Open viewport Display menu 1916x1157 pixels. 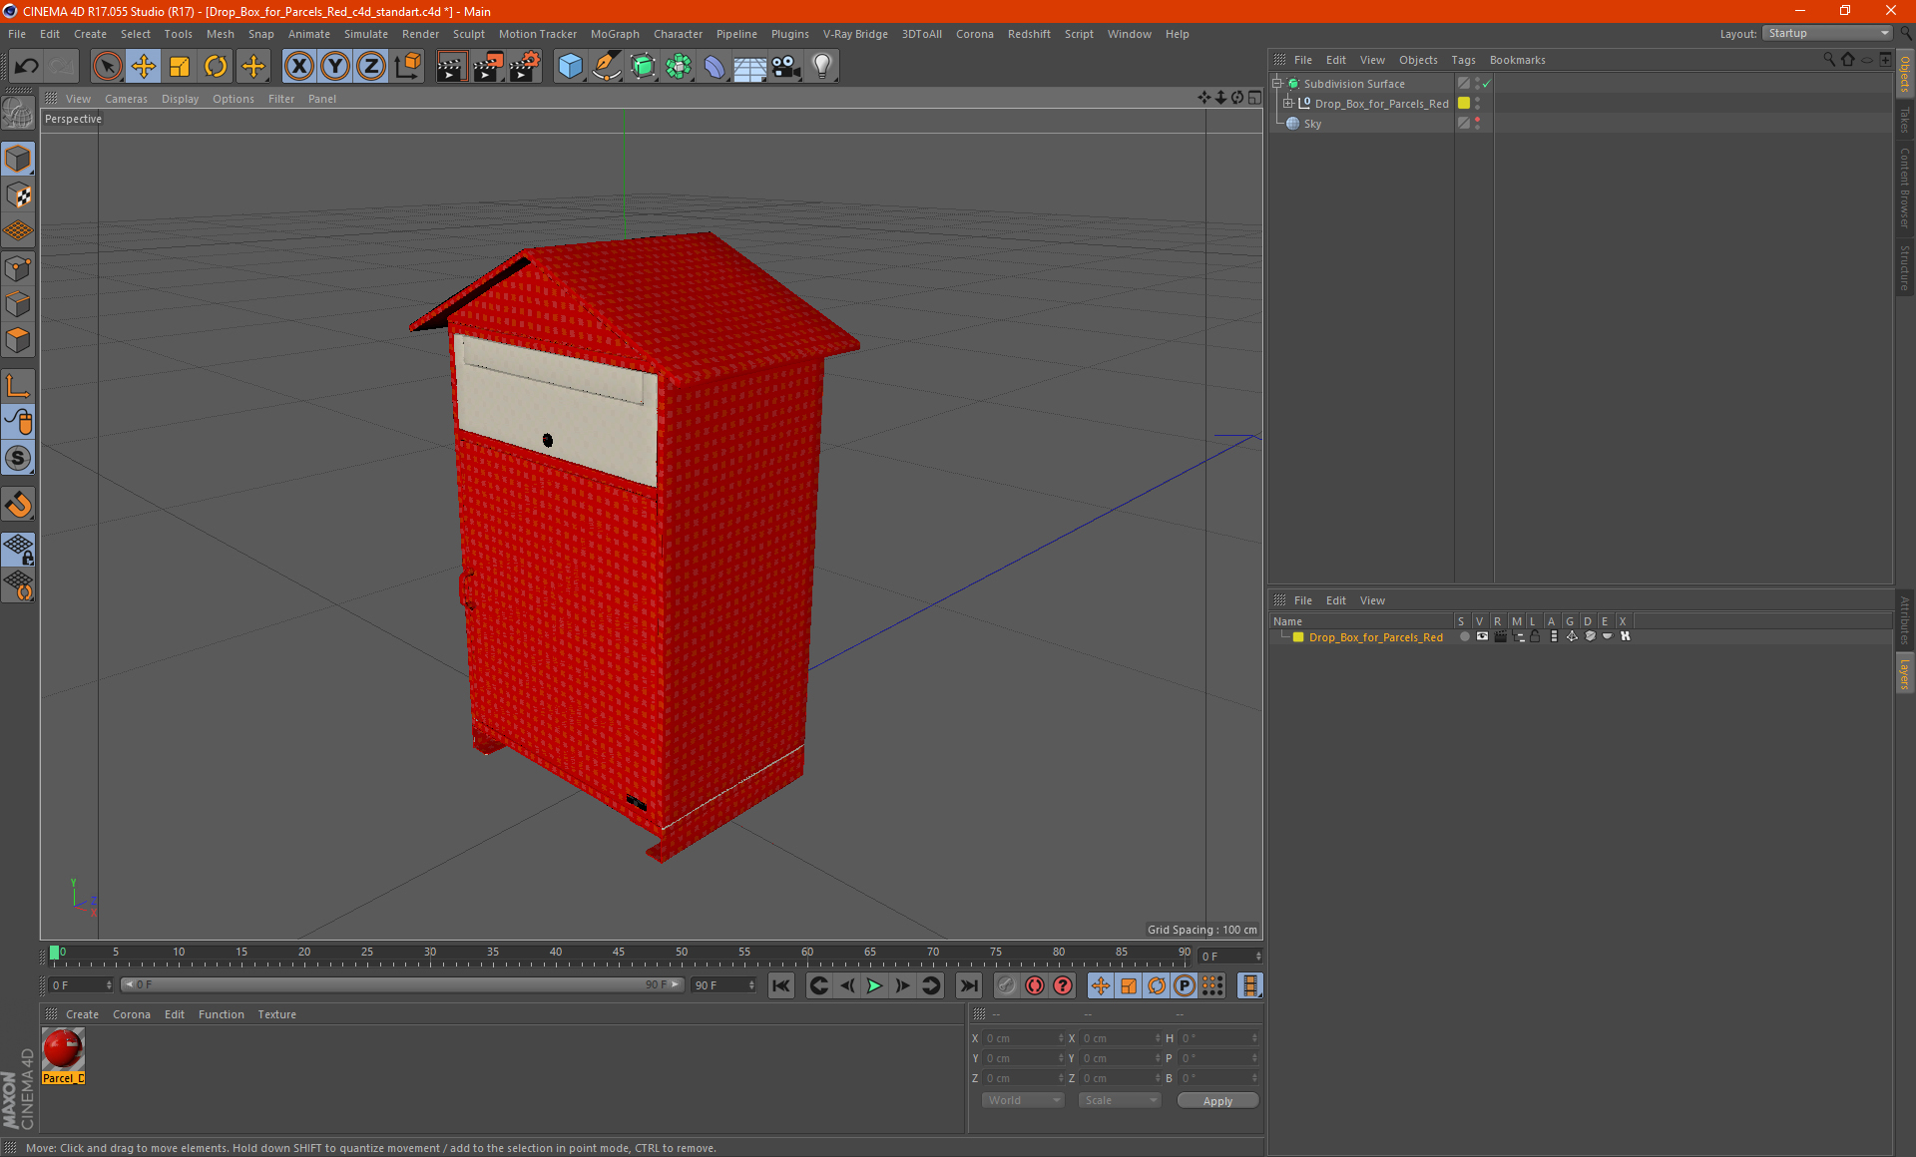(x=180, y=99)
